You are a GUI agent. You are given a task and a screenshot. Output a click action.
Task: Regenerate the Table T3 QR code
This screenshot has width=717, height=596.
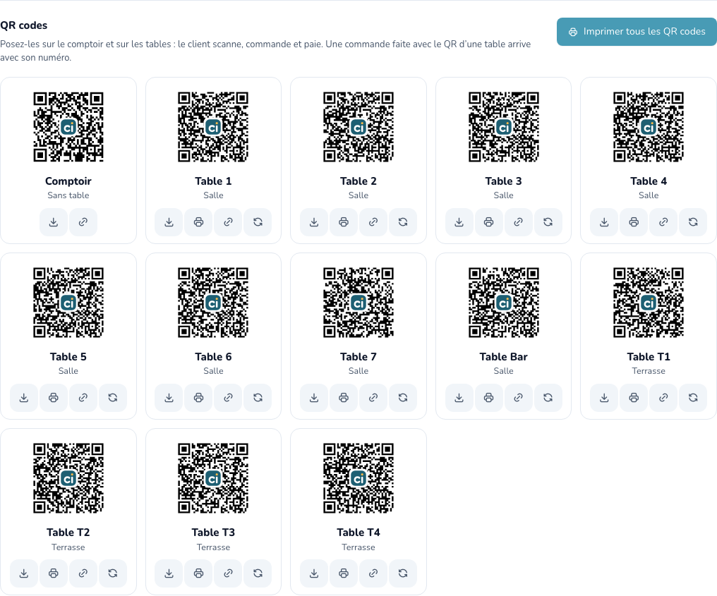point(258,573)
